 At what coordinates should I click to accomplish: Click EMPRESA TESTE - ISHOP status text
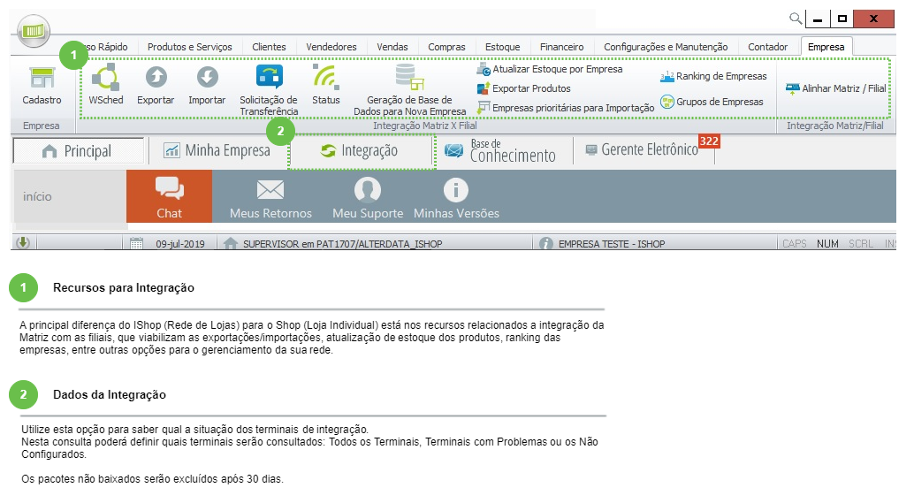point(612,244)
